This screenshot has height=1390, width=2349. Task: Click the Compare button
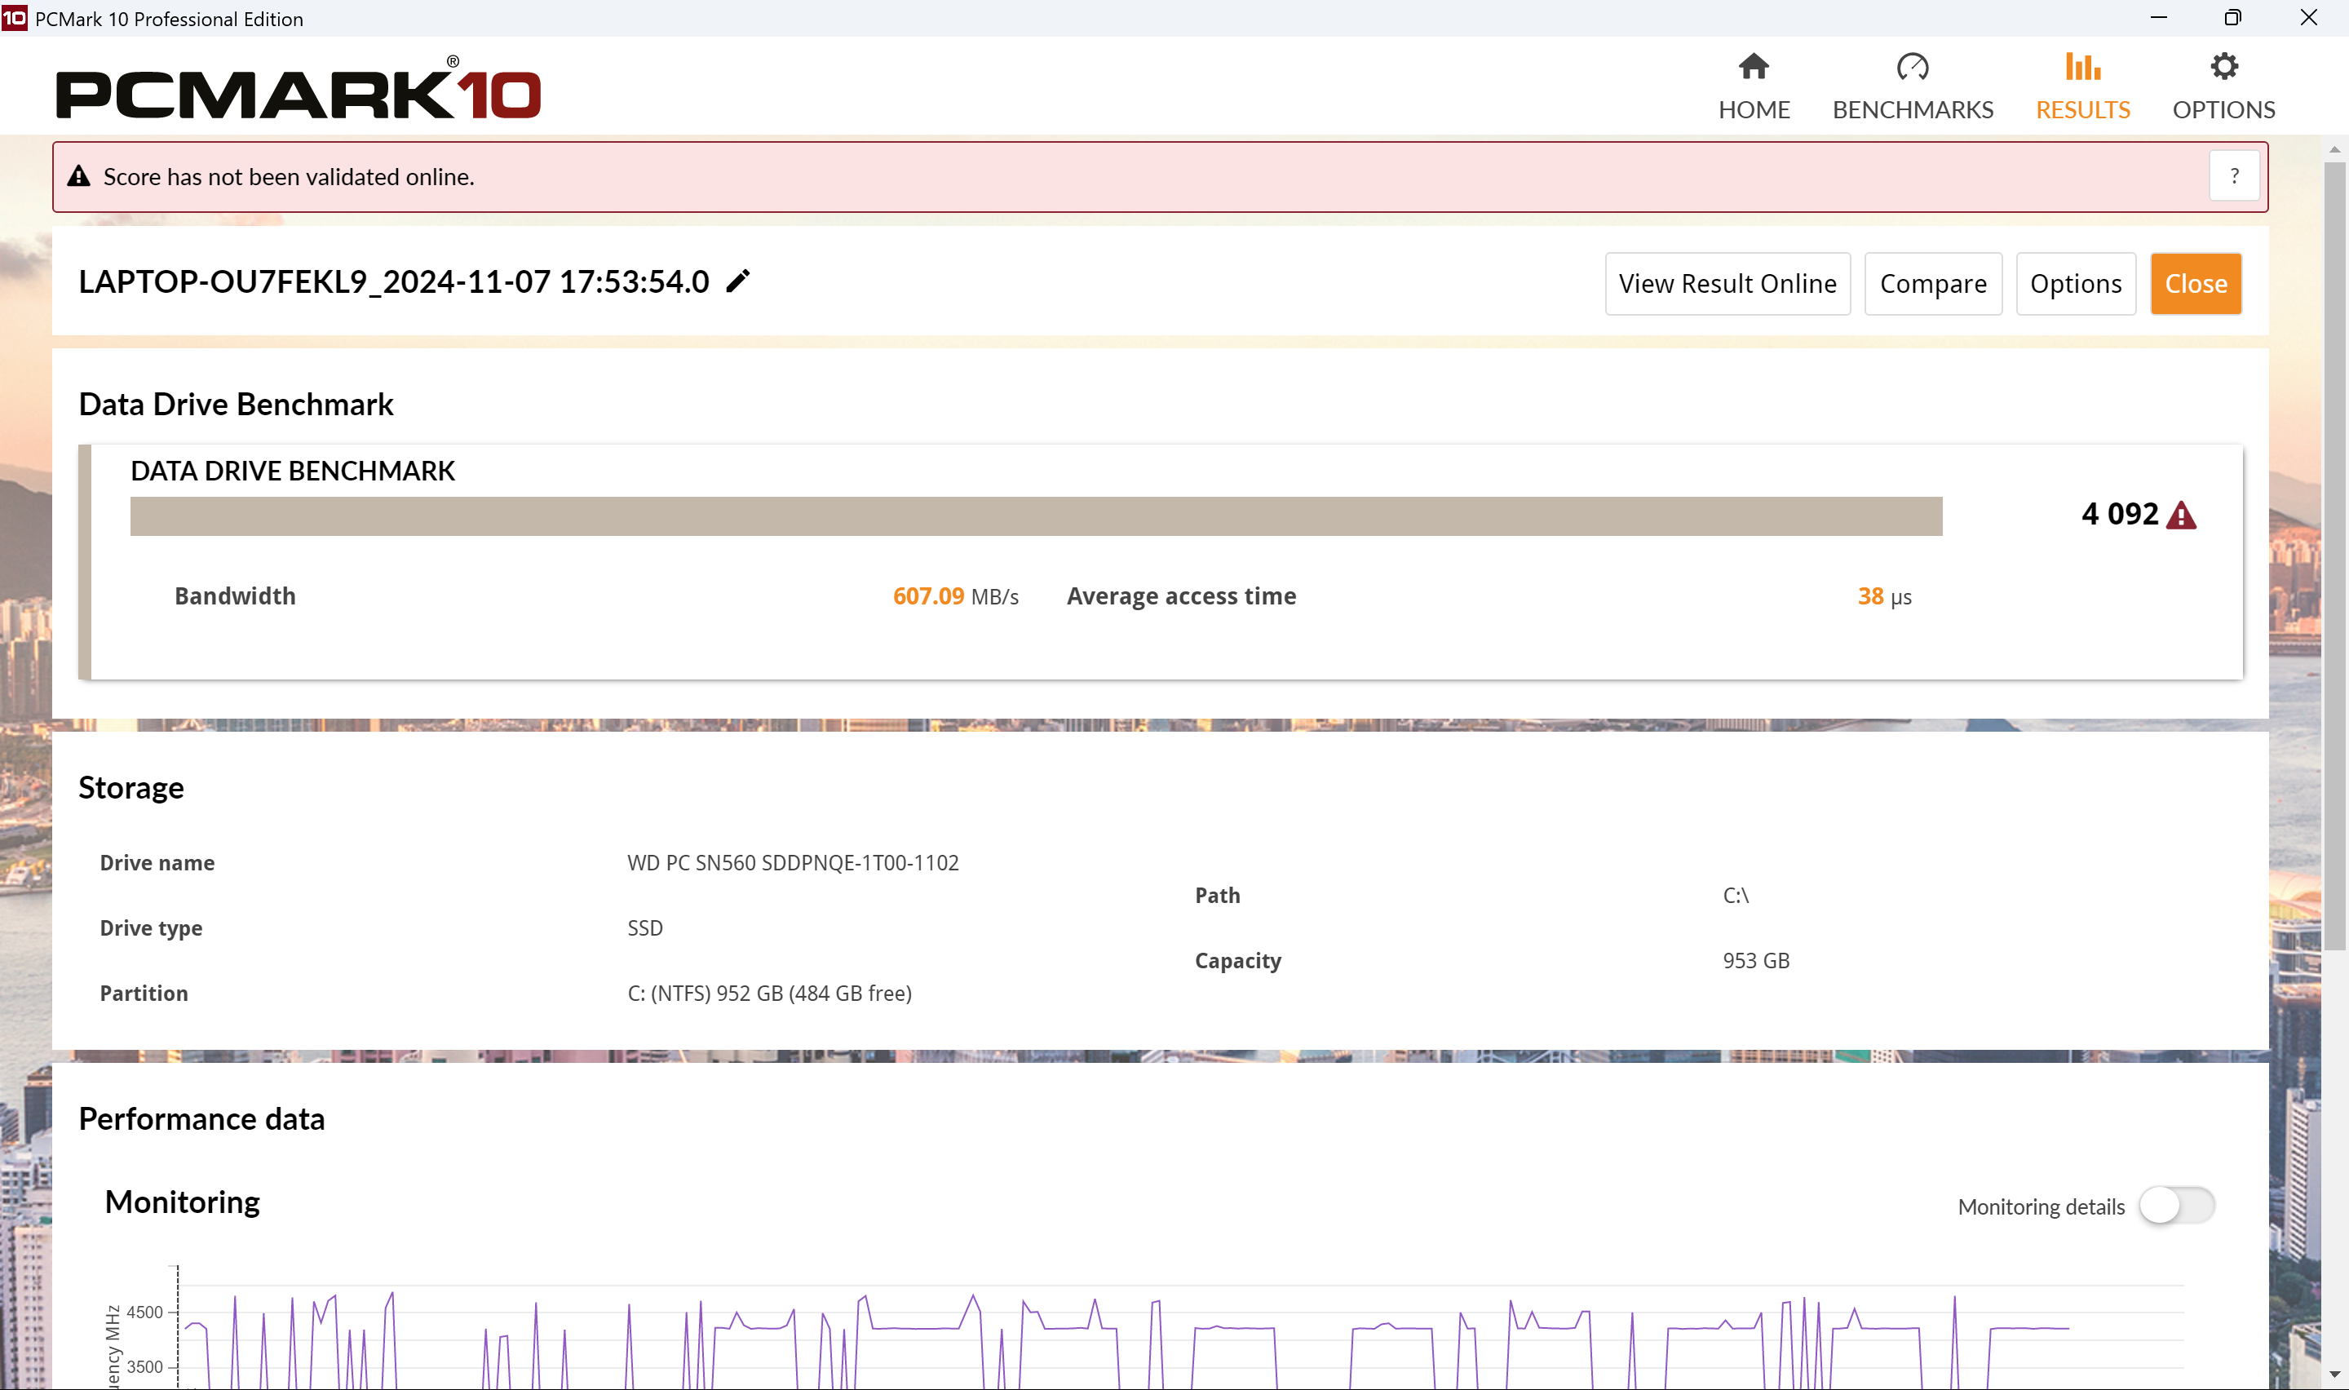tap(1934, 283)
